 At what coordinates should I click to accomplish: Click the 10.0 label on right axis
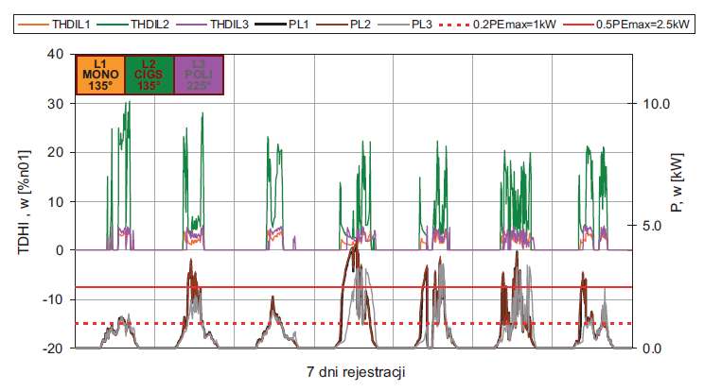point(656,104)
